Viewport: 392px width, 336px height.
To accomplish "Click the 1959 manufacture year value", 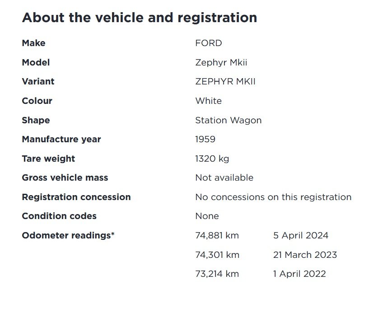I will [x=205, y=139].
